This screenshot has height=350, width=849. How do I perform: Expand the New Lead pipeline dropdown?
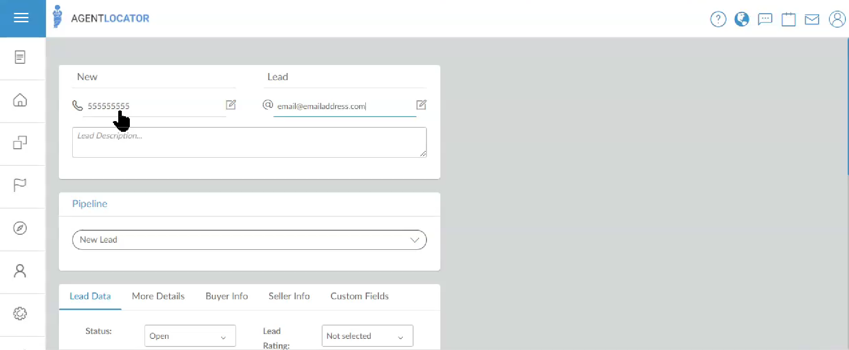(249, 240)
